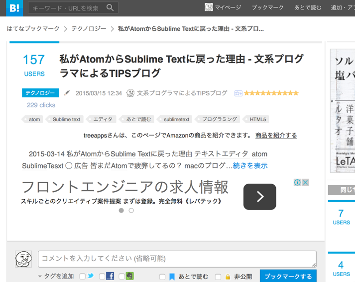Click the gray 同じ sidebar header

pyautogui.click(x=342, y=190)
